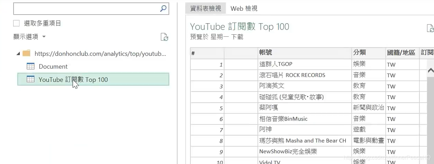Click the 阿滴英文 cell
The height and width of the screenshot is (164, 434).
[304, 86]
